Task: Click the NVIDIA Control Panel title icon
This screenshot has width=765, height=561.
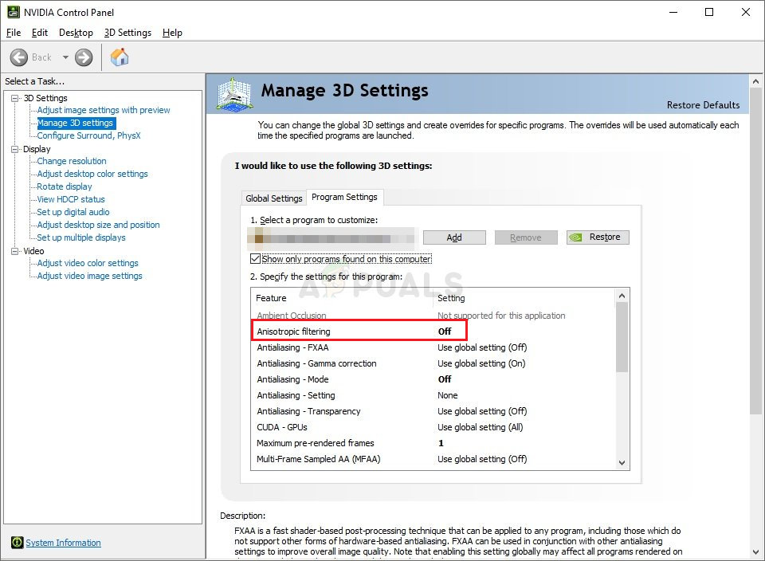Action: tap(14, 12)
